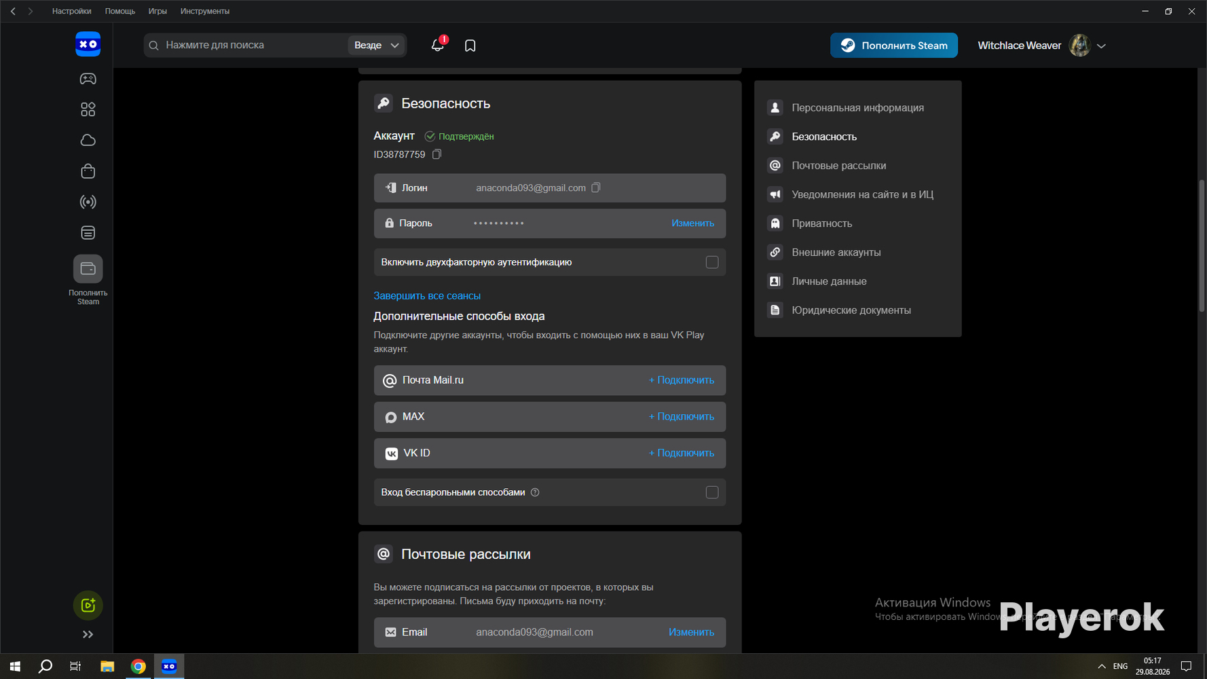The height and width of the screenshot is (679, 1207).
Task: Open the live broadcasts icon in sidebar
Action: tap(88, 202)
